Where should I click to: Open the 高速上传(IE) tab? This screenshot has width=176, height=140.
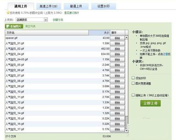(x=48, y=6)
